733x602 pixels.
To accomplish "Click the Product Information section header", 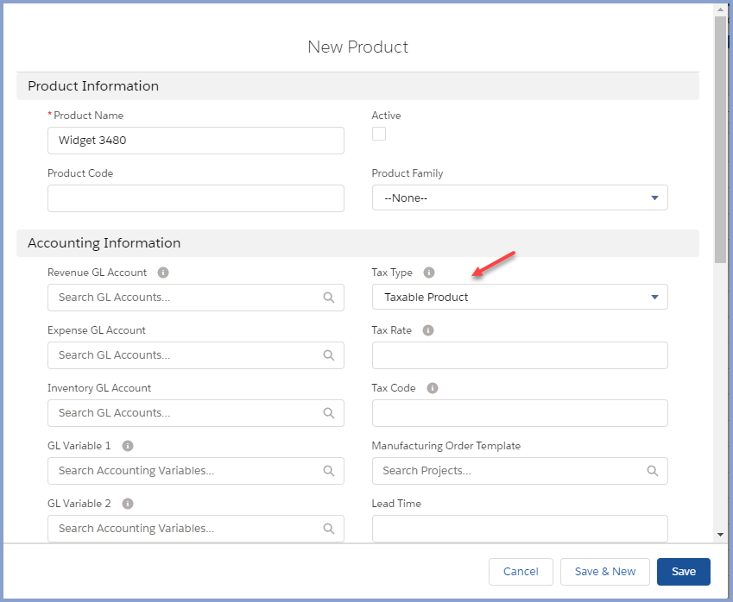I will [x=357, y=86].
